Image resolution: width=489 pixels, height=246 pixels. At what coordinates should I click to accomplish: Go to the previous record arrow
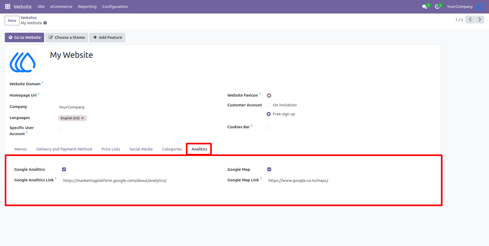470,20
